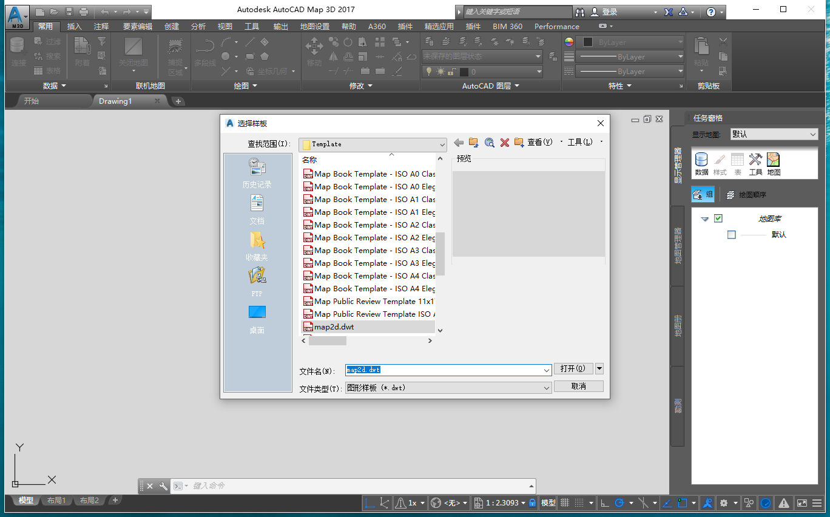Collapse the 地图库 tree node arrow
Viewport: 830px width, 517px height.
[704, 218]
